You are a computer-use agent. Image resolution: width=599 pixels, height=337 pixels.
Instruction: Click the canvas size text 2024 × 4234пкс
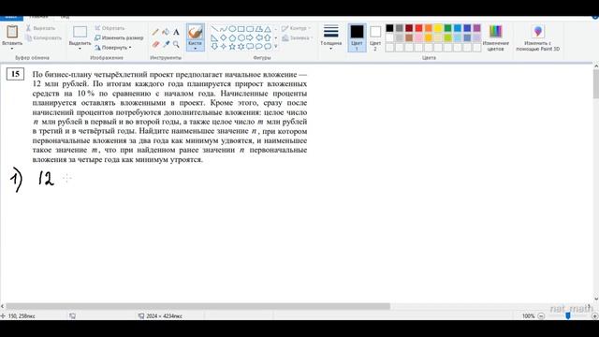click(x=165, y=316)
